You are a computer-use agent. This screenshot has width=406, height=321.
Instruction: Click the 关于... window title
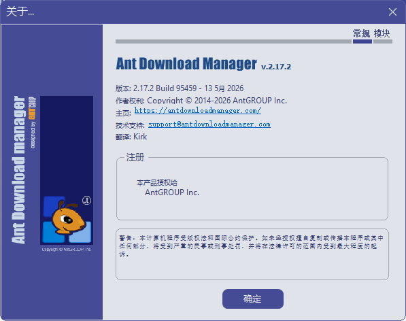click(20, 12)
